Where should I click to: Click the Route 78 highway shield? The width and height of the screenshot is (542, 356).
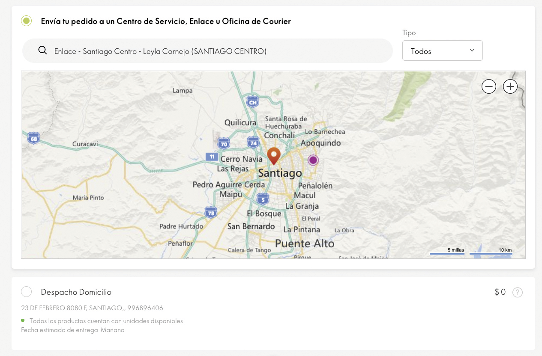pyautogui.click(x=210, y=212)
